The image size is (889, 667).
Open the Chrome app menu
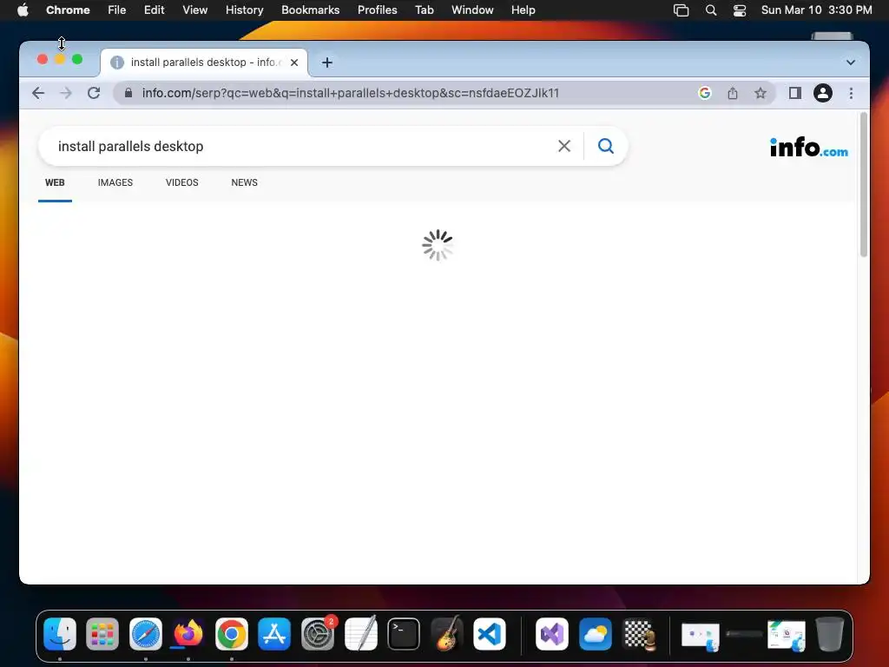68,10
